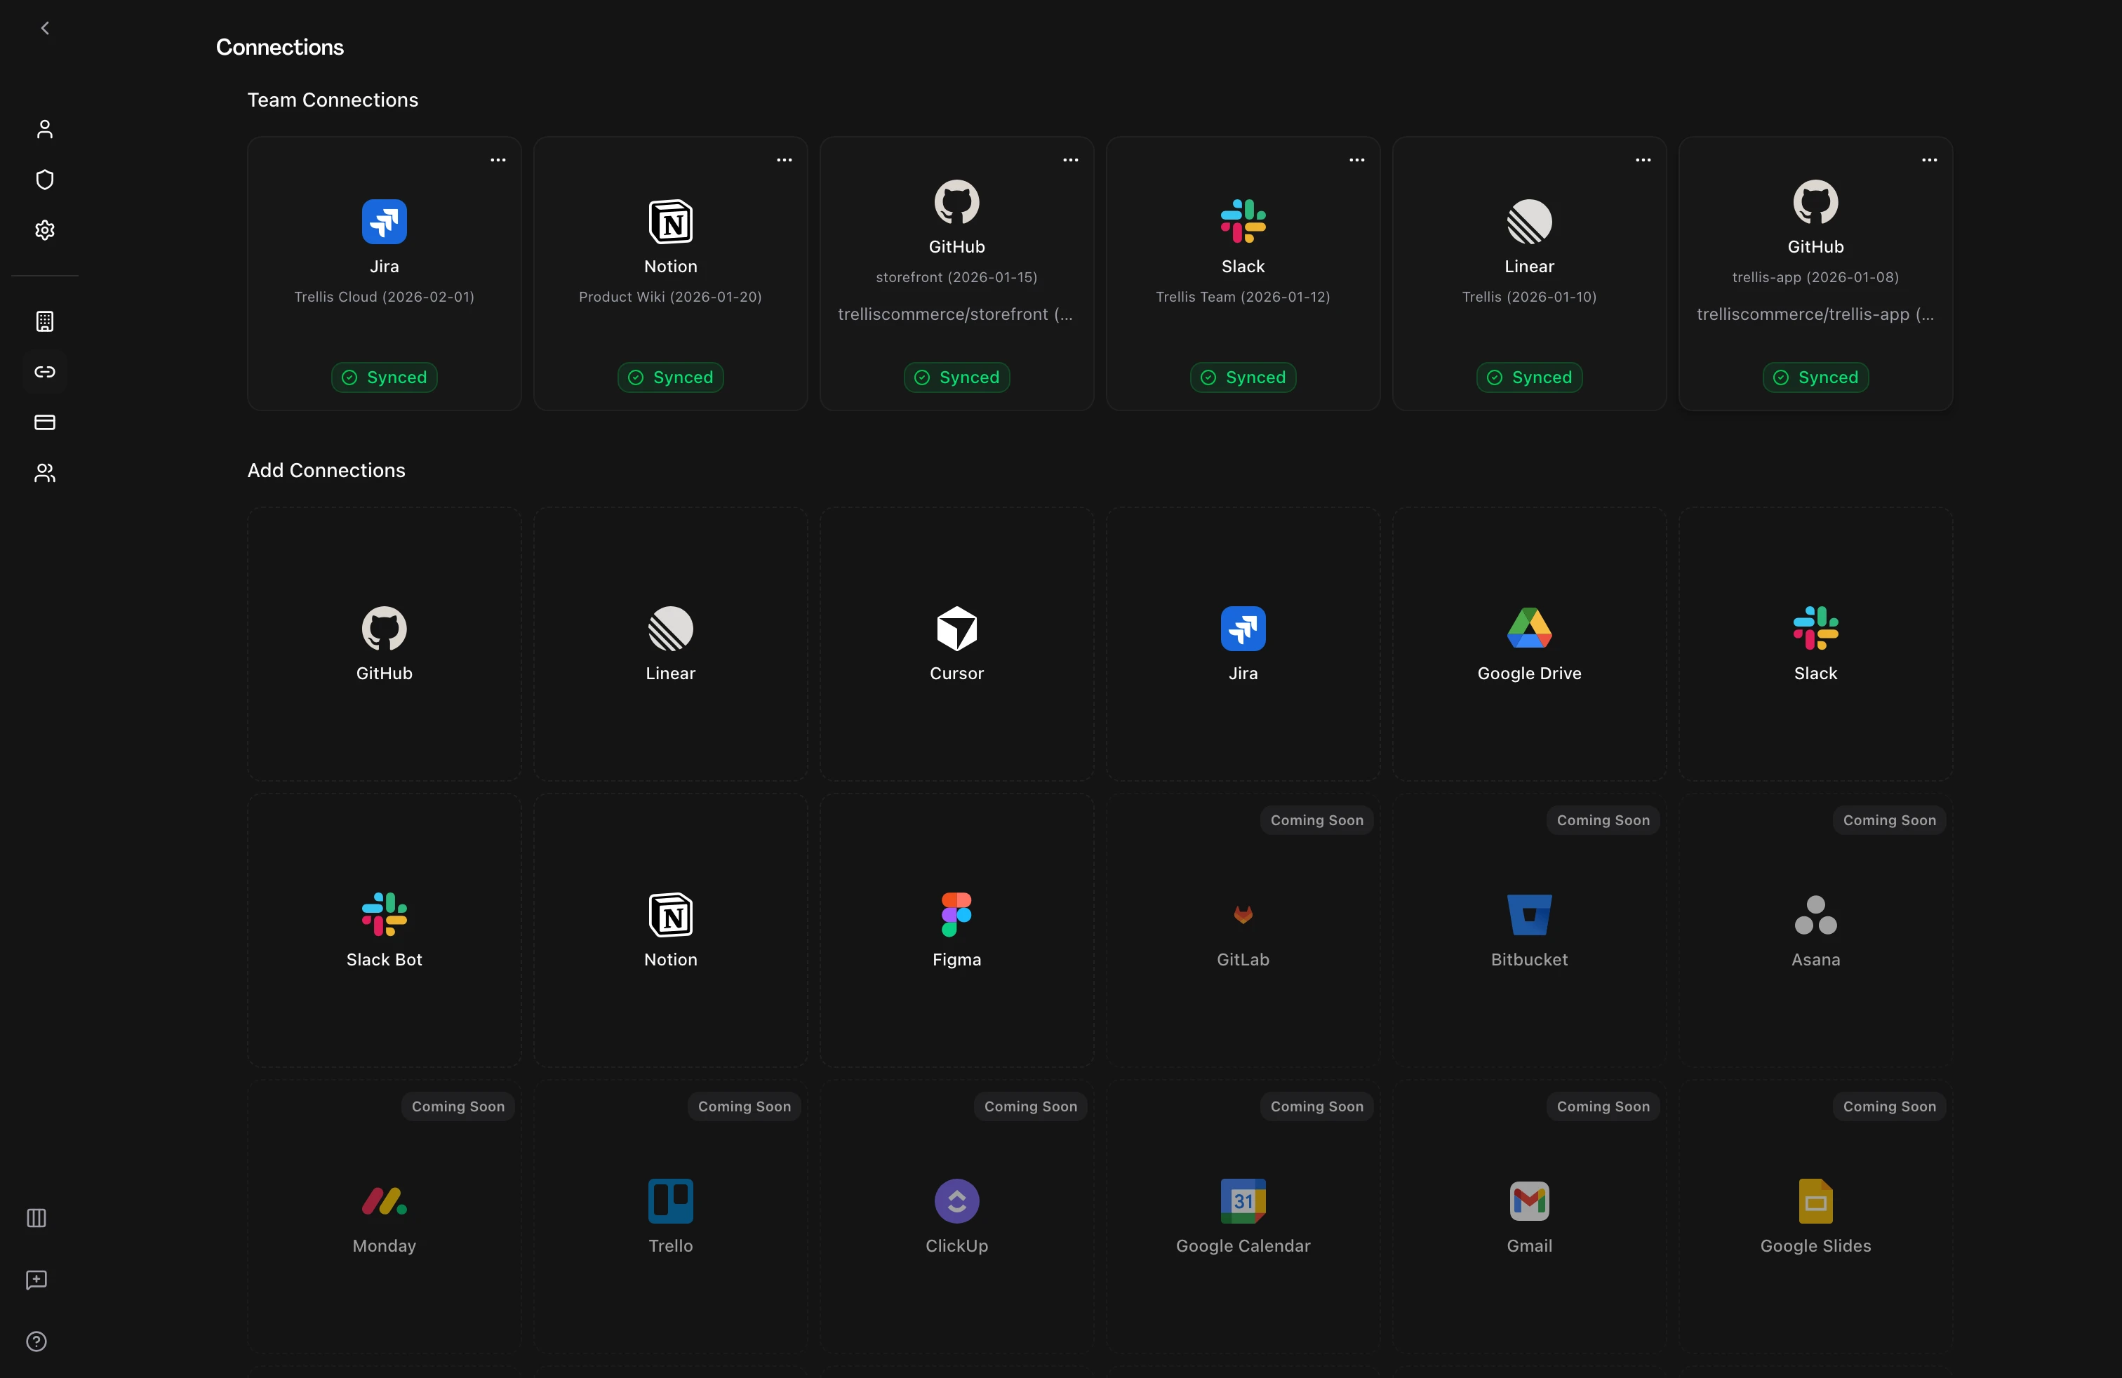This screenshot has width=2122, height=1378.
Task: Select the organization building icon
Action: point(44,321)
